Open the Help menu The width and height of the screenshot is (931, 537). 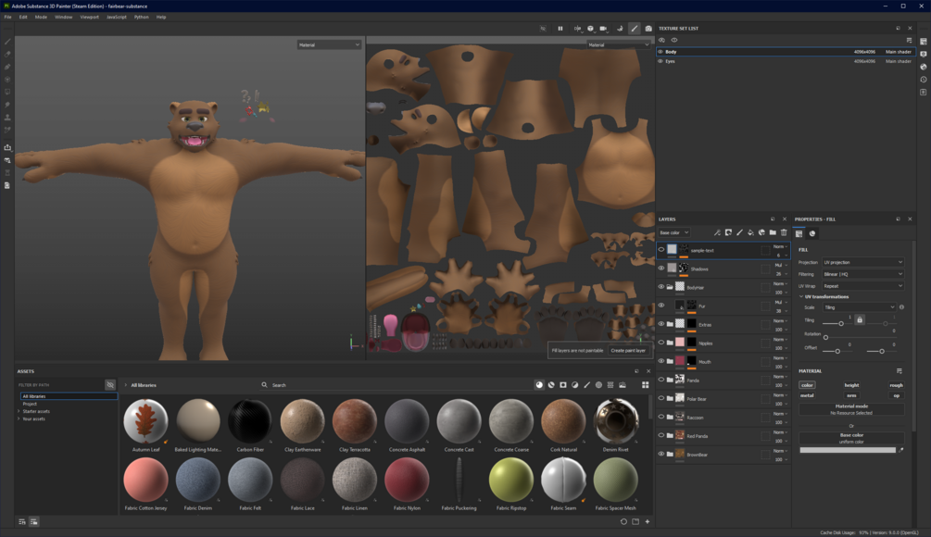point(161,18)
